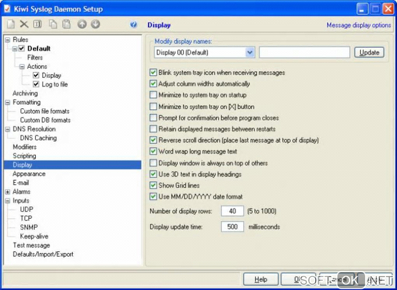Toggle Use MM/DD/YYYY date format
Viewport: 397px width, 290px height.
(x=153, y=196)
